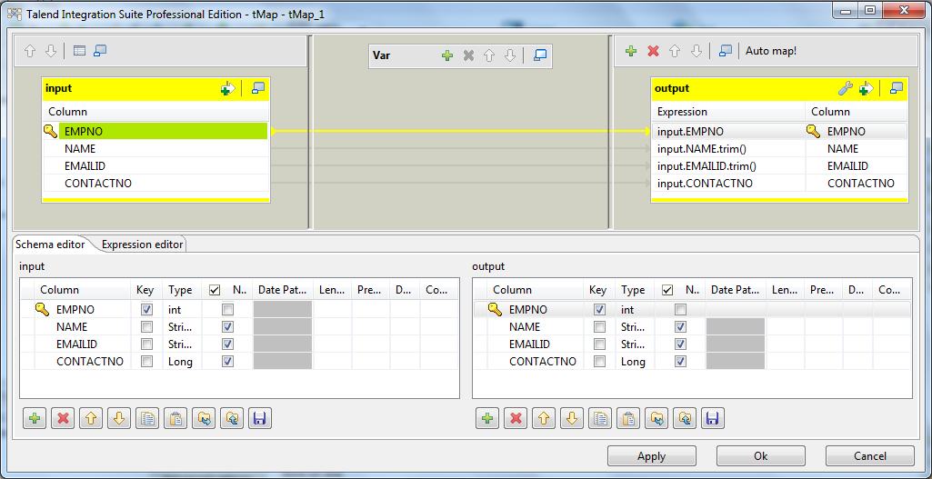
Task: Toggle Key checkbox for input NAME
Action: click(x=146, y=327)
